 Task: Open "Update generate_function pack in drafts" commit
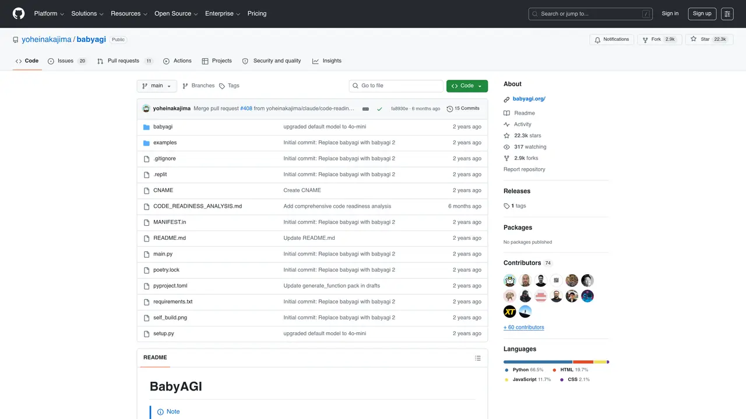(332, 286)
